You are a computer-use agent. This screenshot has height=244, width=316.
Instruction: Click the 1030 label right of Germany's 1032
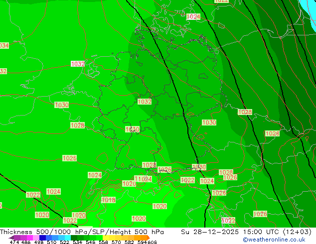click(x=209, y=122)
